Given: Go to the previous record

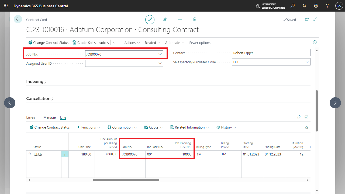Looking at the screenshot, I should [10, 103].
